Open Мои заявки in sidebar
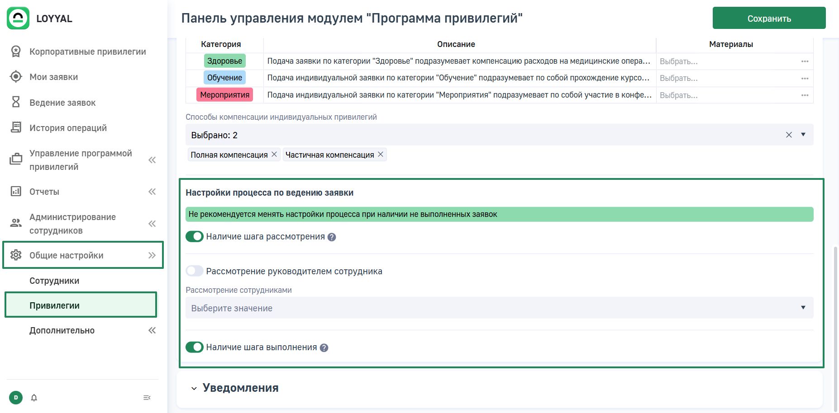 tap(53, 77)
